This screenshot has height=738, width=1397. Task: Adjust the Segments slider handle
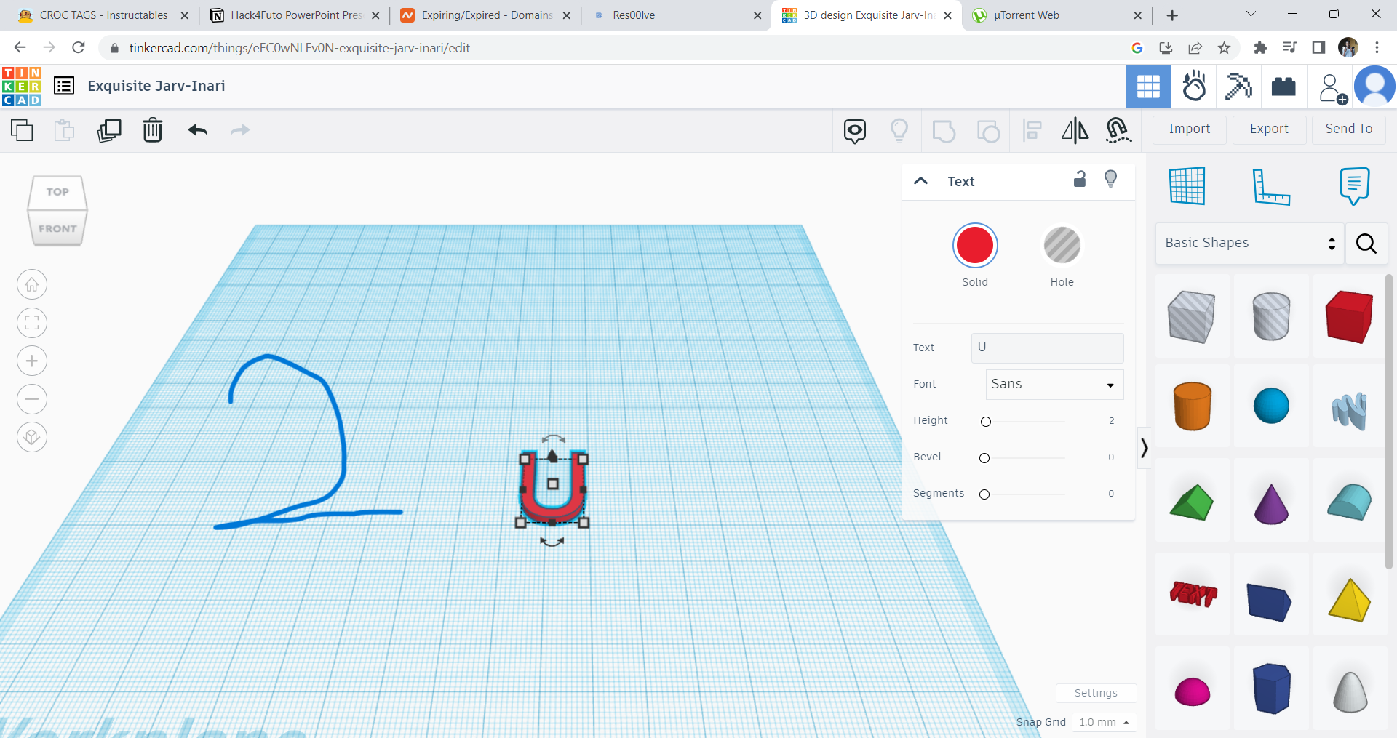(x=984, y=494)
